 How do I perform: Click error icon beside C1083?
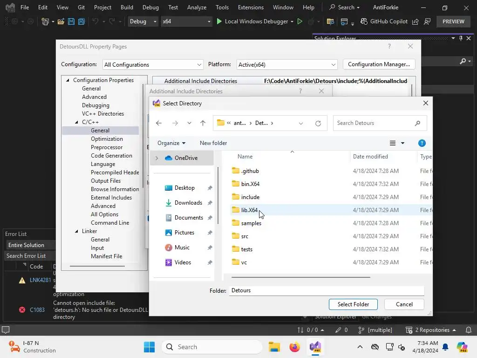click(x=22, y=310)
